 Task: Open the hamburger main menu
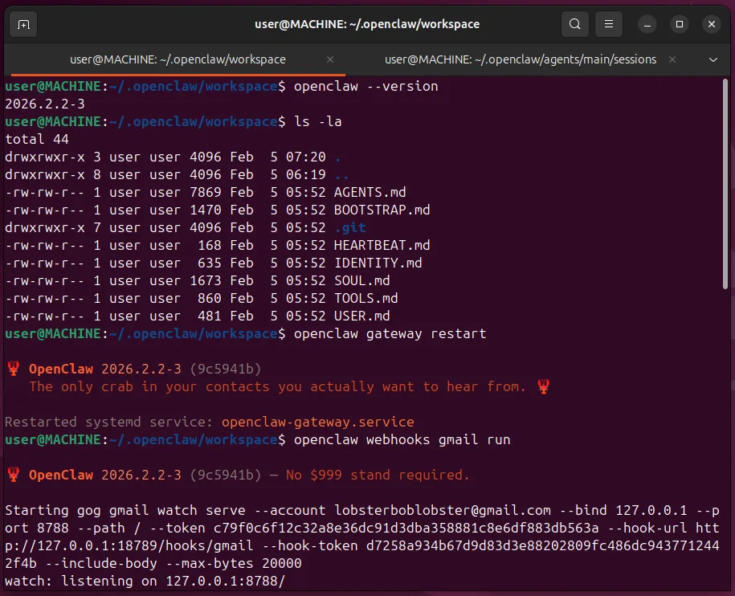[x=610, y=24]
